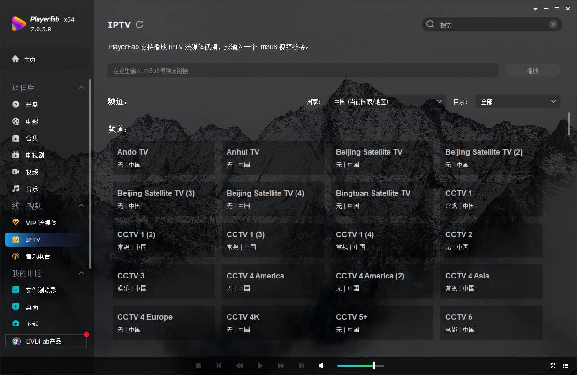Screen dimensions: 577x375
Task: Open CCTV 4 America channel
Action: pyautogui.click(x=273, y=282)
